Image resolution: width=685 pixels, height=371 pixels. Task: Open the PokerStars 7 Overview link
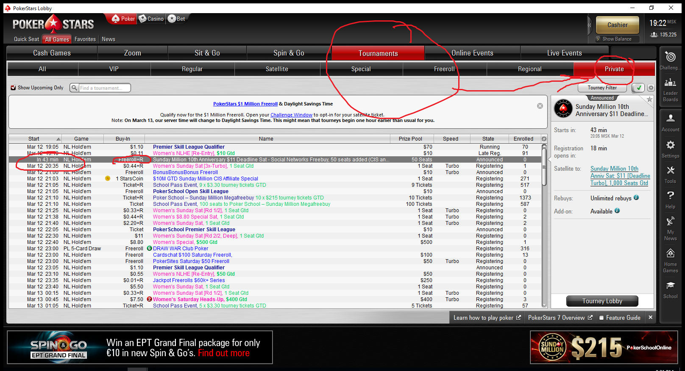pyautogui.click(x=560, y=318)
